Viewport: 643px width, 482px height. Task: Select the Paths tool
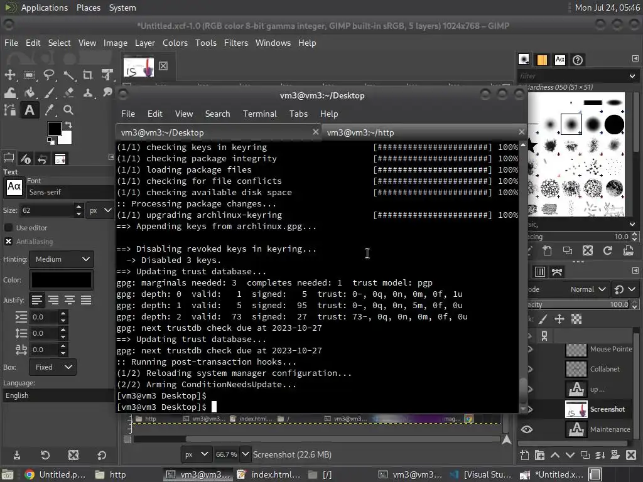coord(10,110)
